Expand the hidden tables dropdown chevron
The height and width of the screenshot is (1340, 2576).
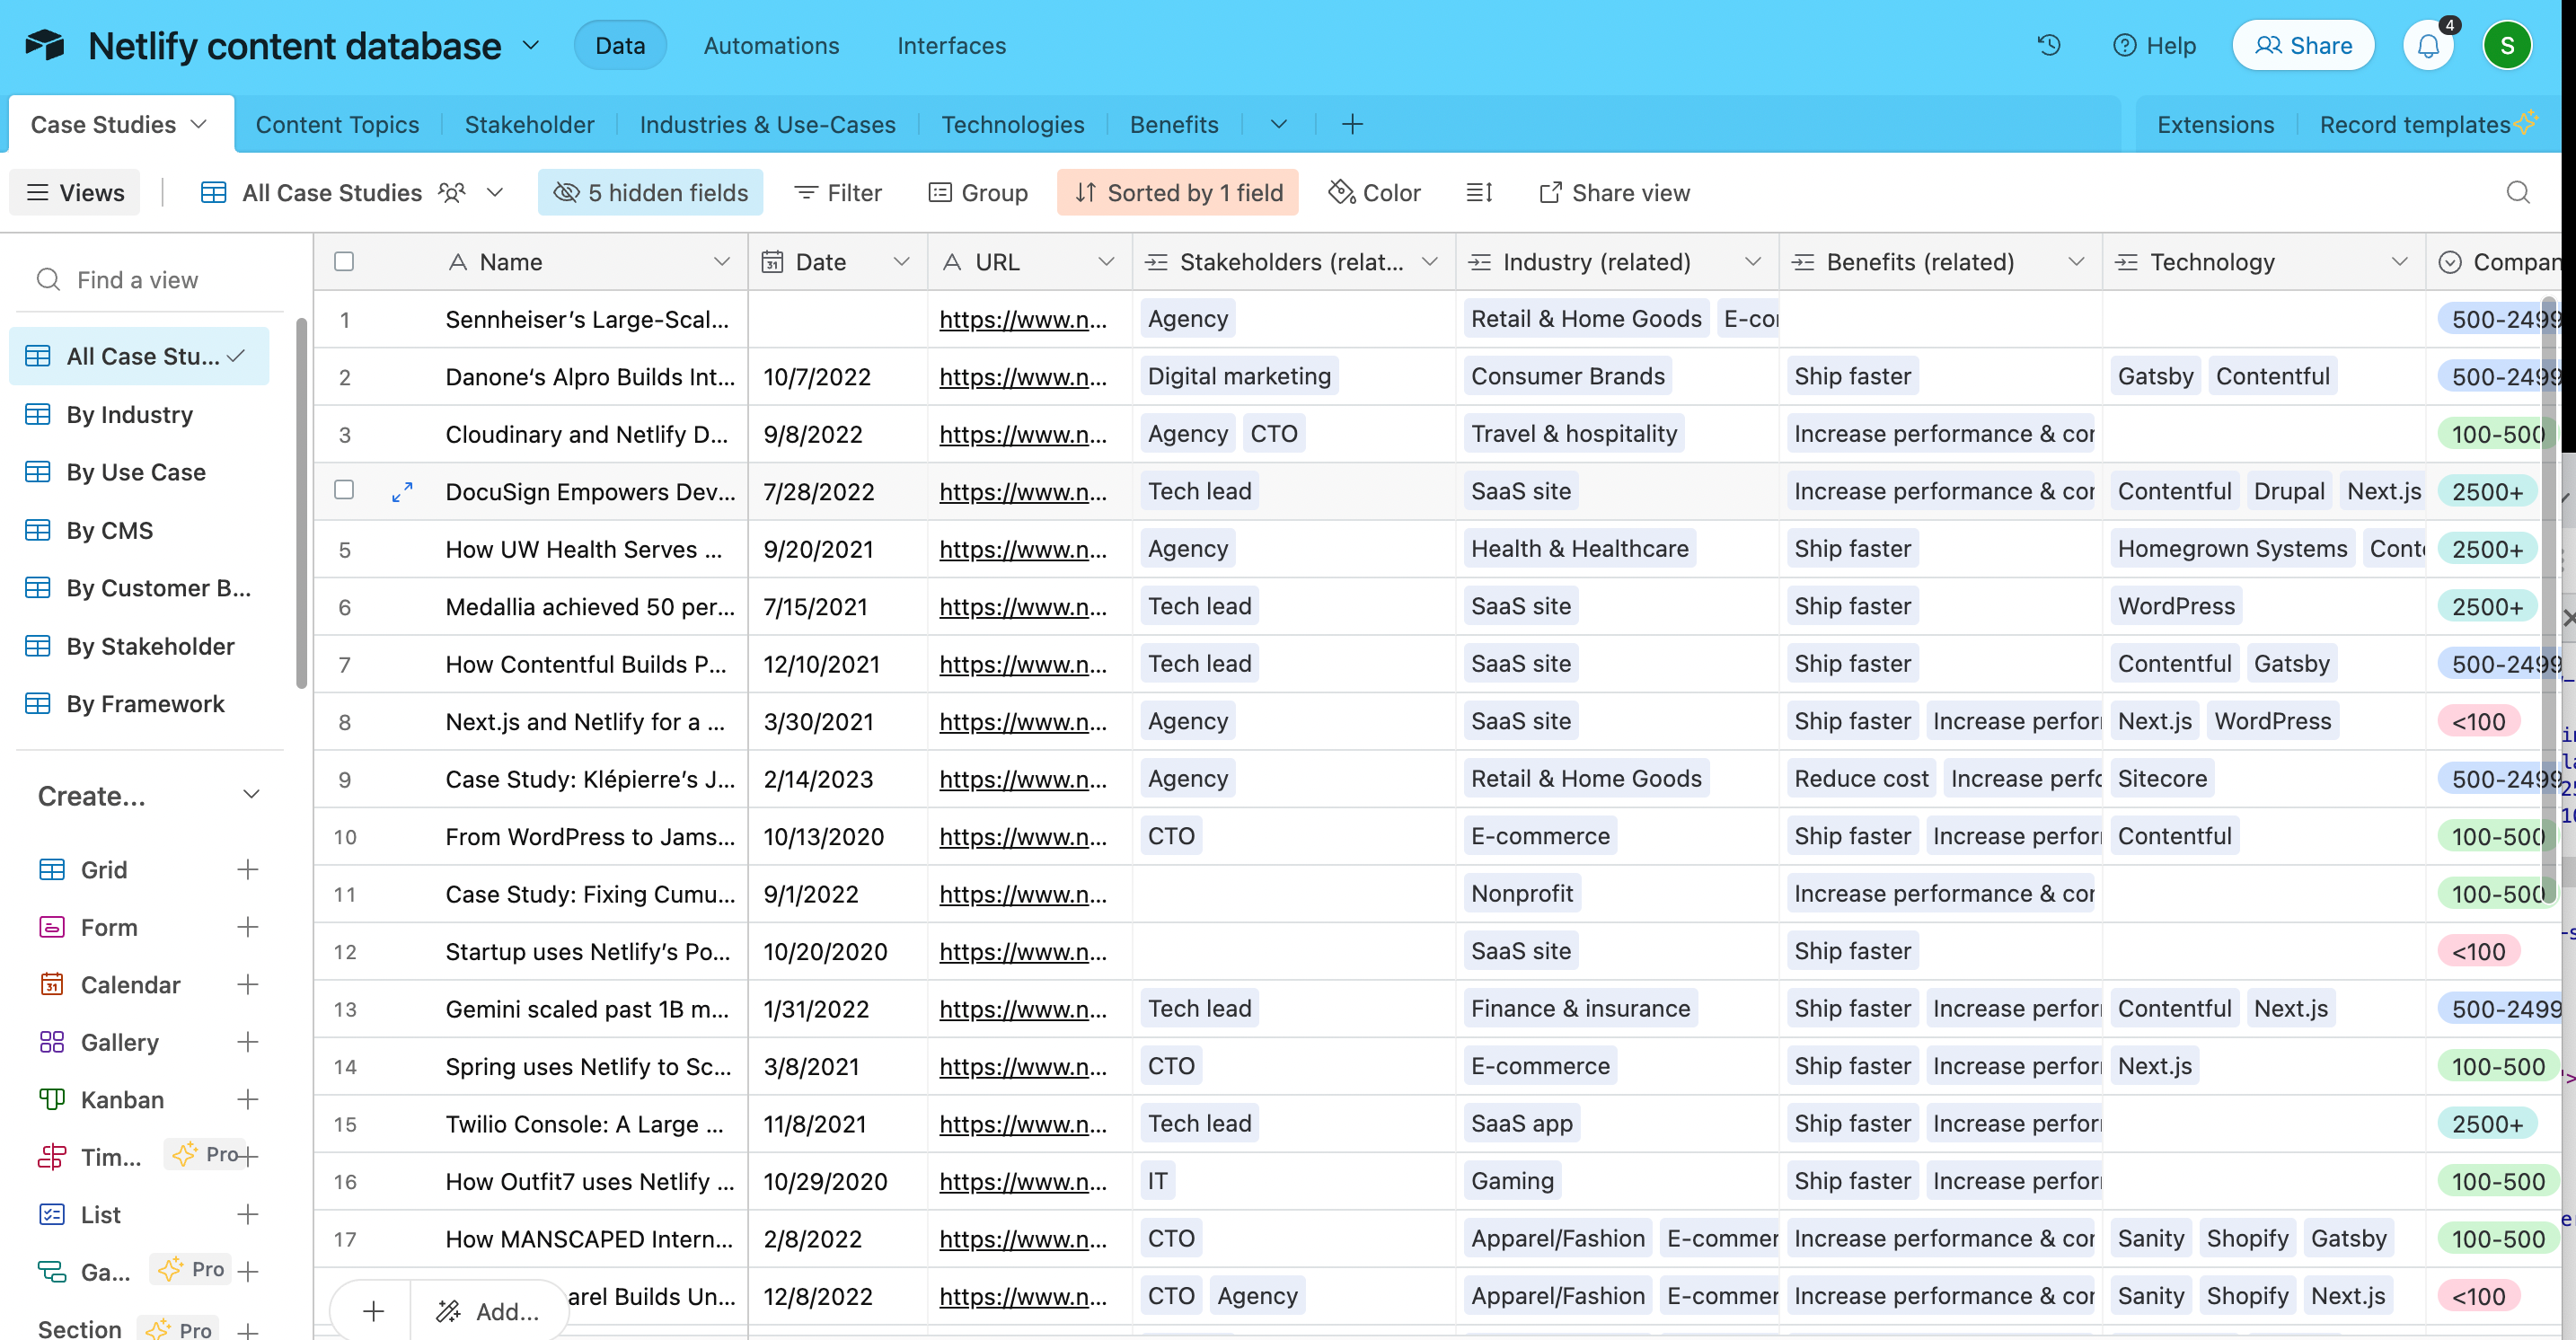click(x=1278, y=124)
